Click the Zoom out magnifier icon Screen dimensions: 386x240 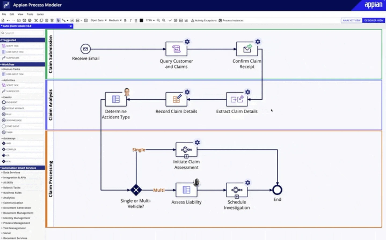158,20
